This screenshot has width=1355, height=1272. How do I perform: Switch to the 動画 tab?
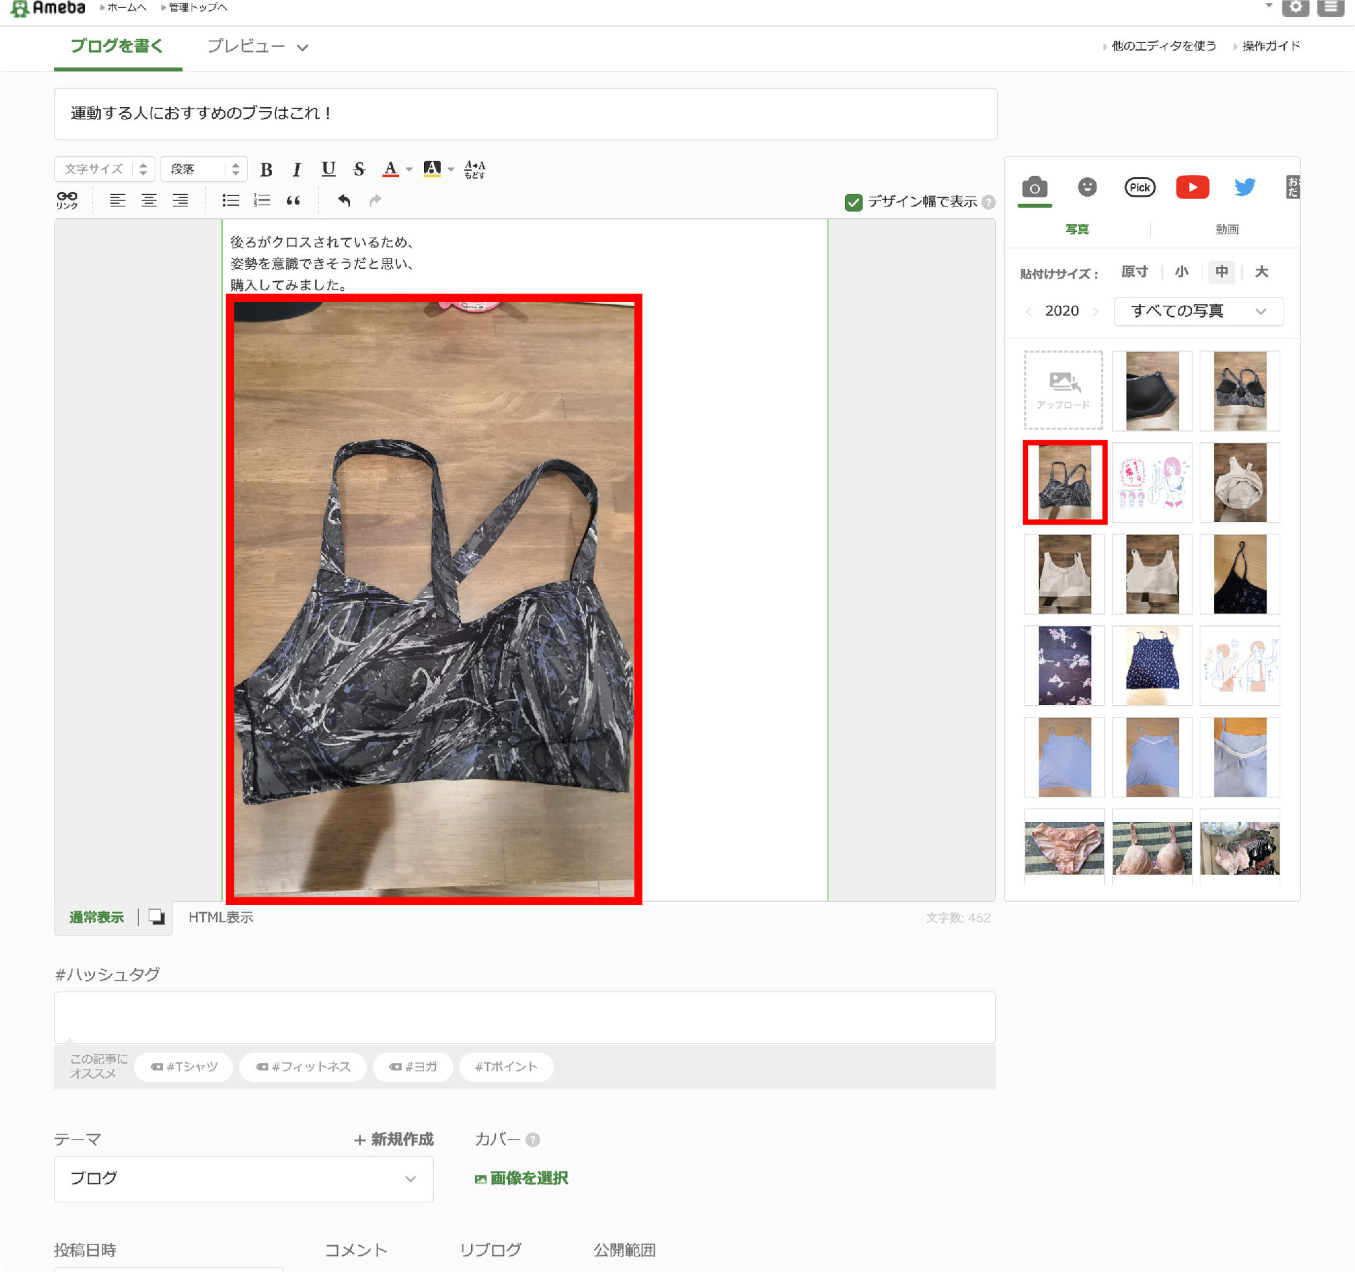[1227, 230]
